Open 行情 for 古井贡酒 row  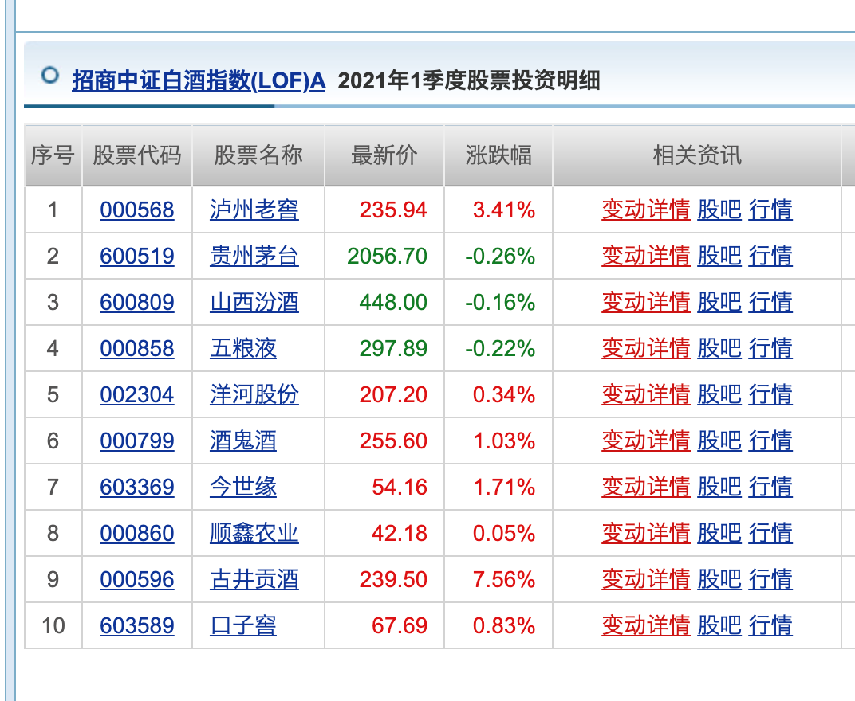[x=770, y=580]
